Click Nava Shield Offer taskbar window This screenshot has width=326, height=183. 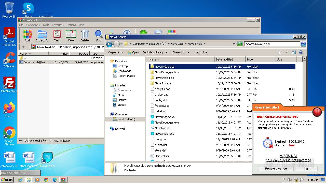click(x=20, y=173)
